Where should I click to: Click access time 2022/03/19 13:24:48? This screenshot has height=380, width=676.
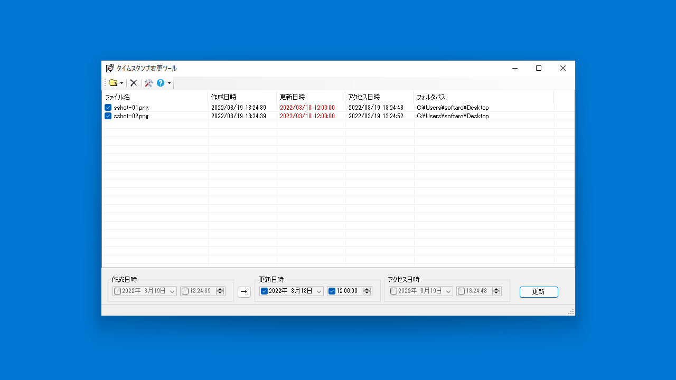[x=376, y=108]
